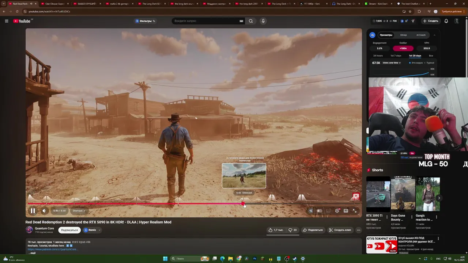The width and height of the screenshot is (468, 263).
Task: Open Windows Start menu
Action: coord(165,259)
